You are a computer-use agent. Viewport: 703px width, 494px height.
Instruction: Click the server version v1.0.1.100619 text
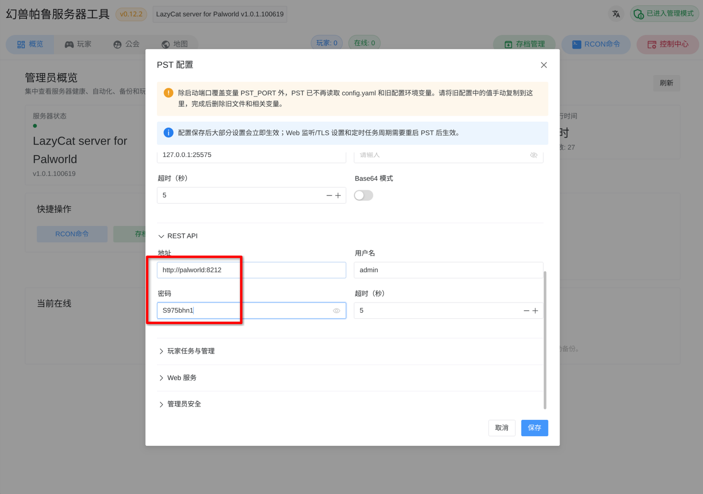(x=54, y=174)
